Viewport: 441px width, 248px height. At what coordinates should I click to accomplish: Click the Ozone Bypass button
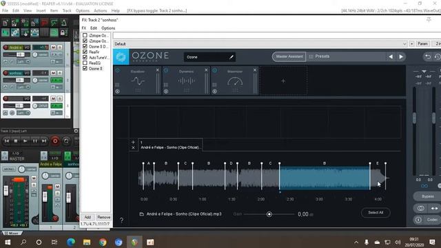click(427, 196)
